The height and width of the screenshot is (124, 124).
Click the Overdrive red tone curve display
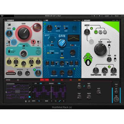37,27
